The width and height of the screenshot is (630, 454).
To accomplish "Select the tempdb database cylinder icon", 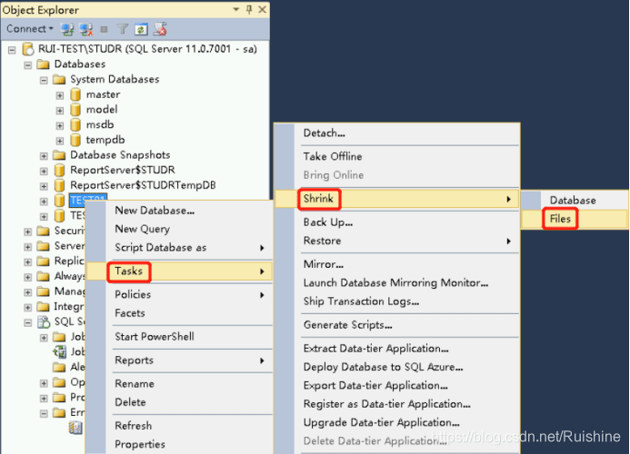I will pyautogui.click(x=75, y=140).
